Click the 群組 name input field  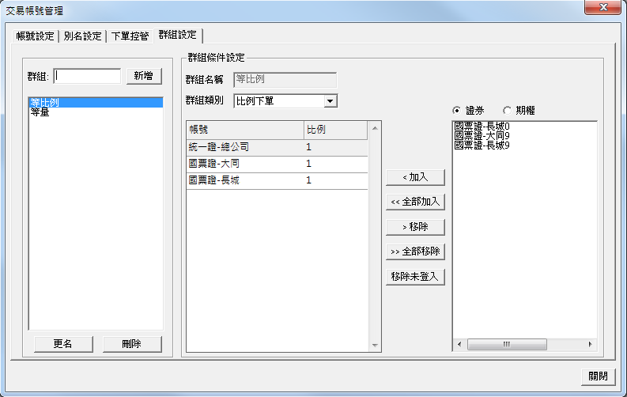coord(88,76)
